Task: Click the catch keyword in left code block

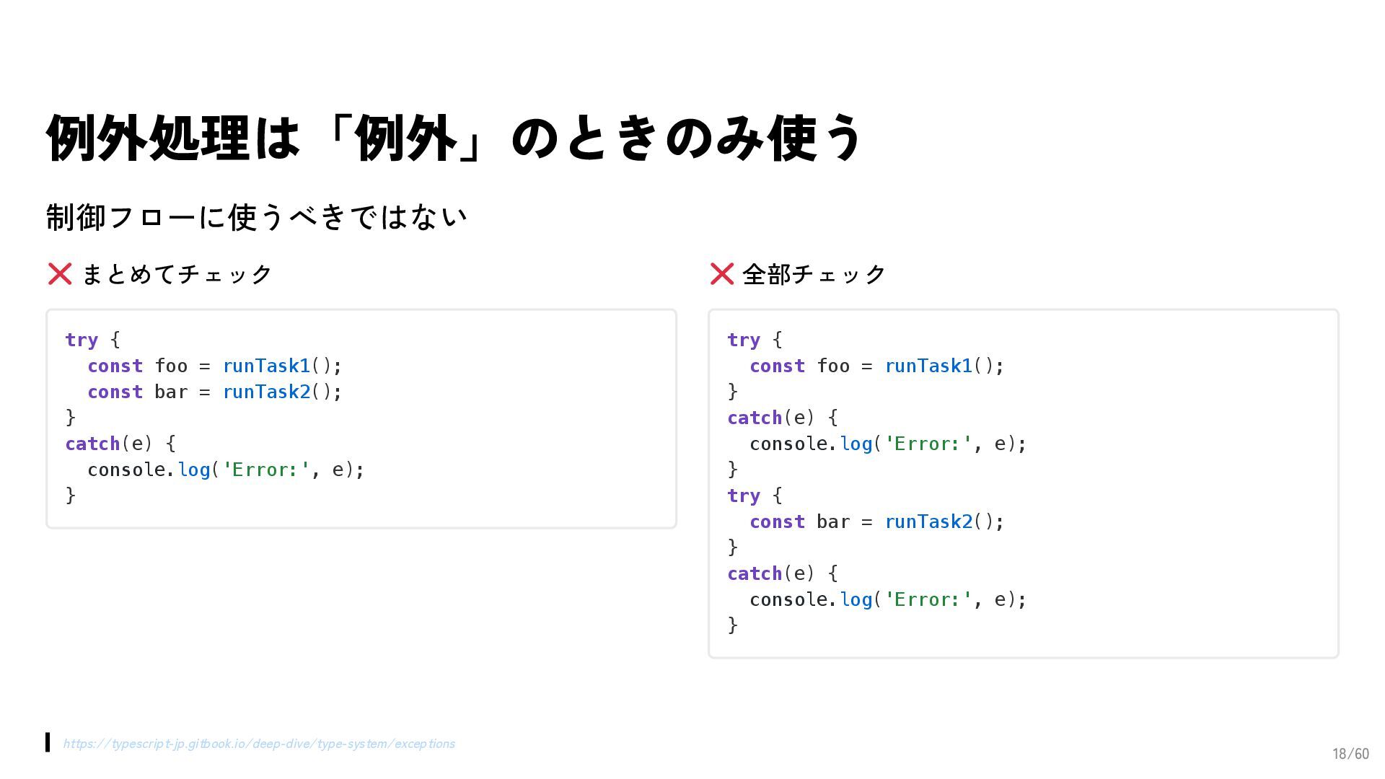Action: pos(92,444)
